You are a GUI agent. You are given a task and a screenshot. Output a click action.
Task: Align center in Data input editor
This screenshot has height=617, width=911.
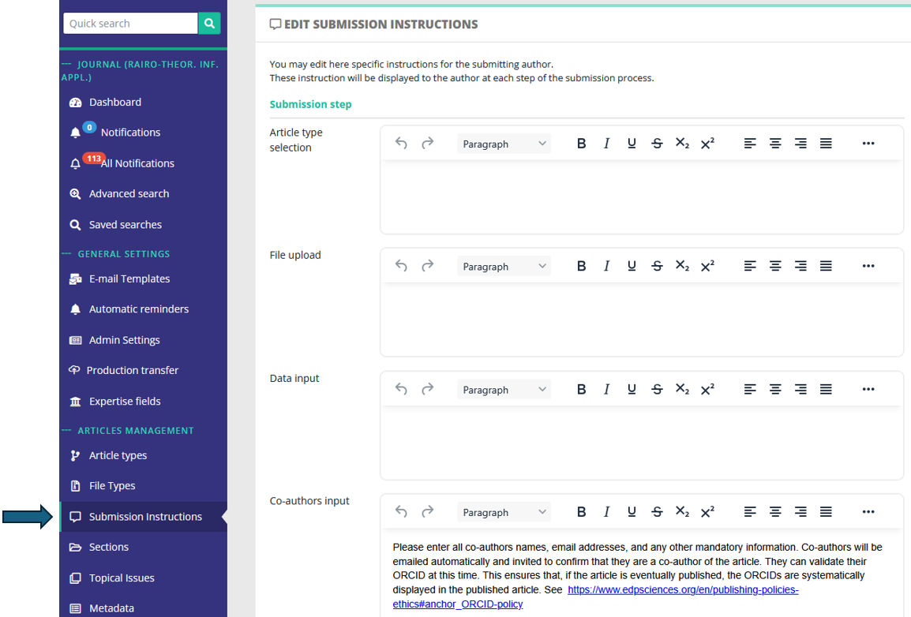(x=775, y=389)
